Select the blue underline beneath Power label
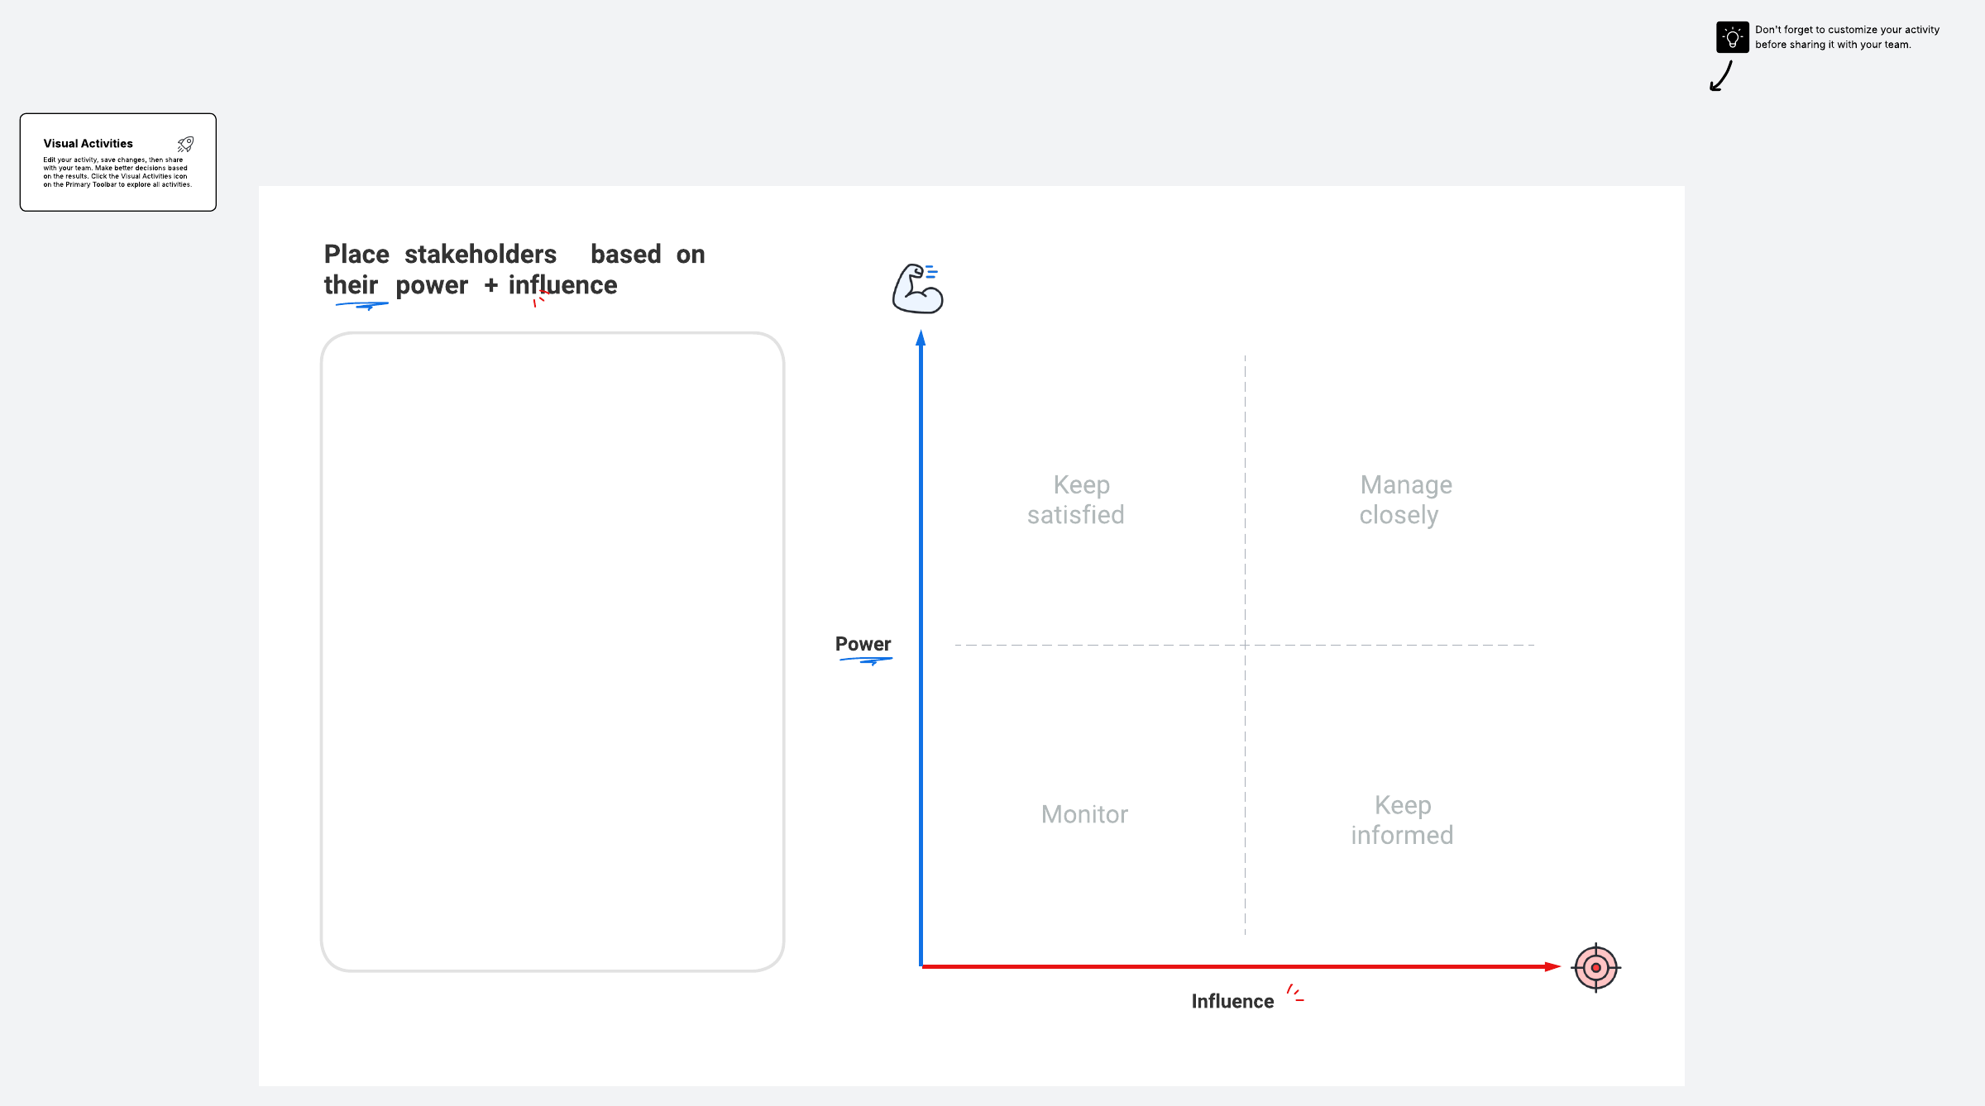 [865, 660]
